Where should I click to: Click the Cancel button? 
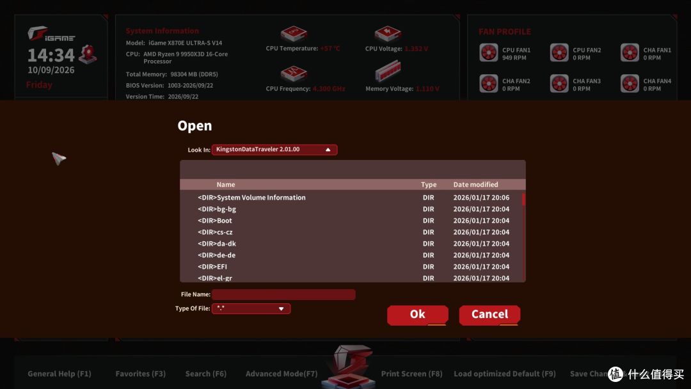(489, 315)
